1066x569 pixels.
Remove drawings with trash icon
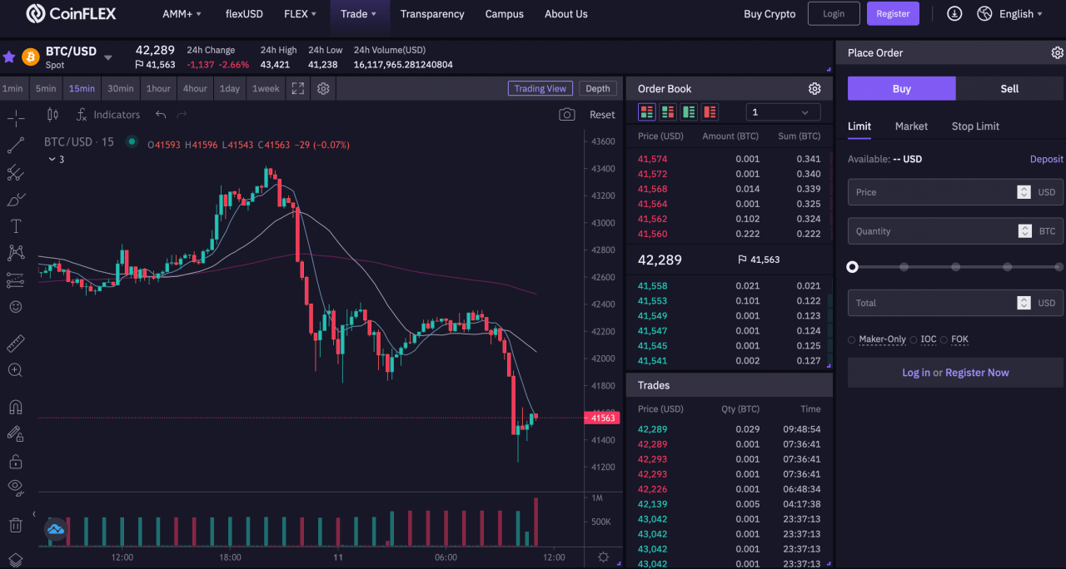[15, 525]
